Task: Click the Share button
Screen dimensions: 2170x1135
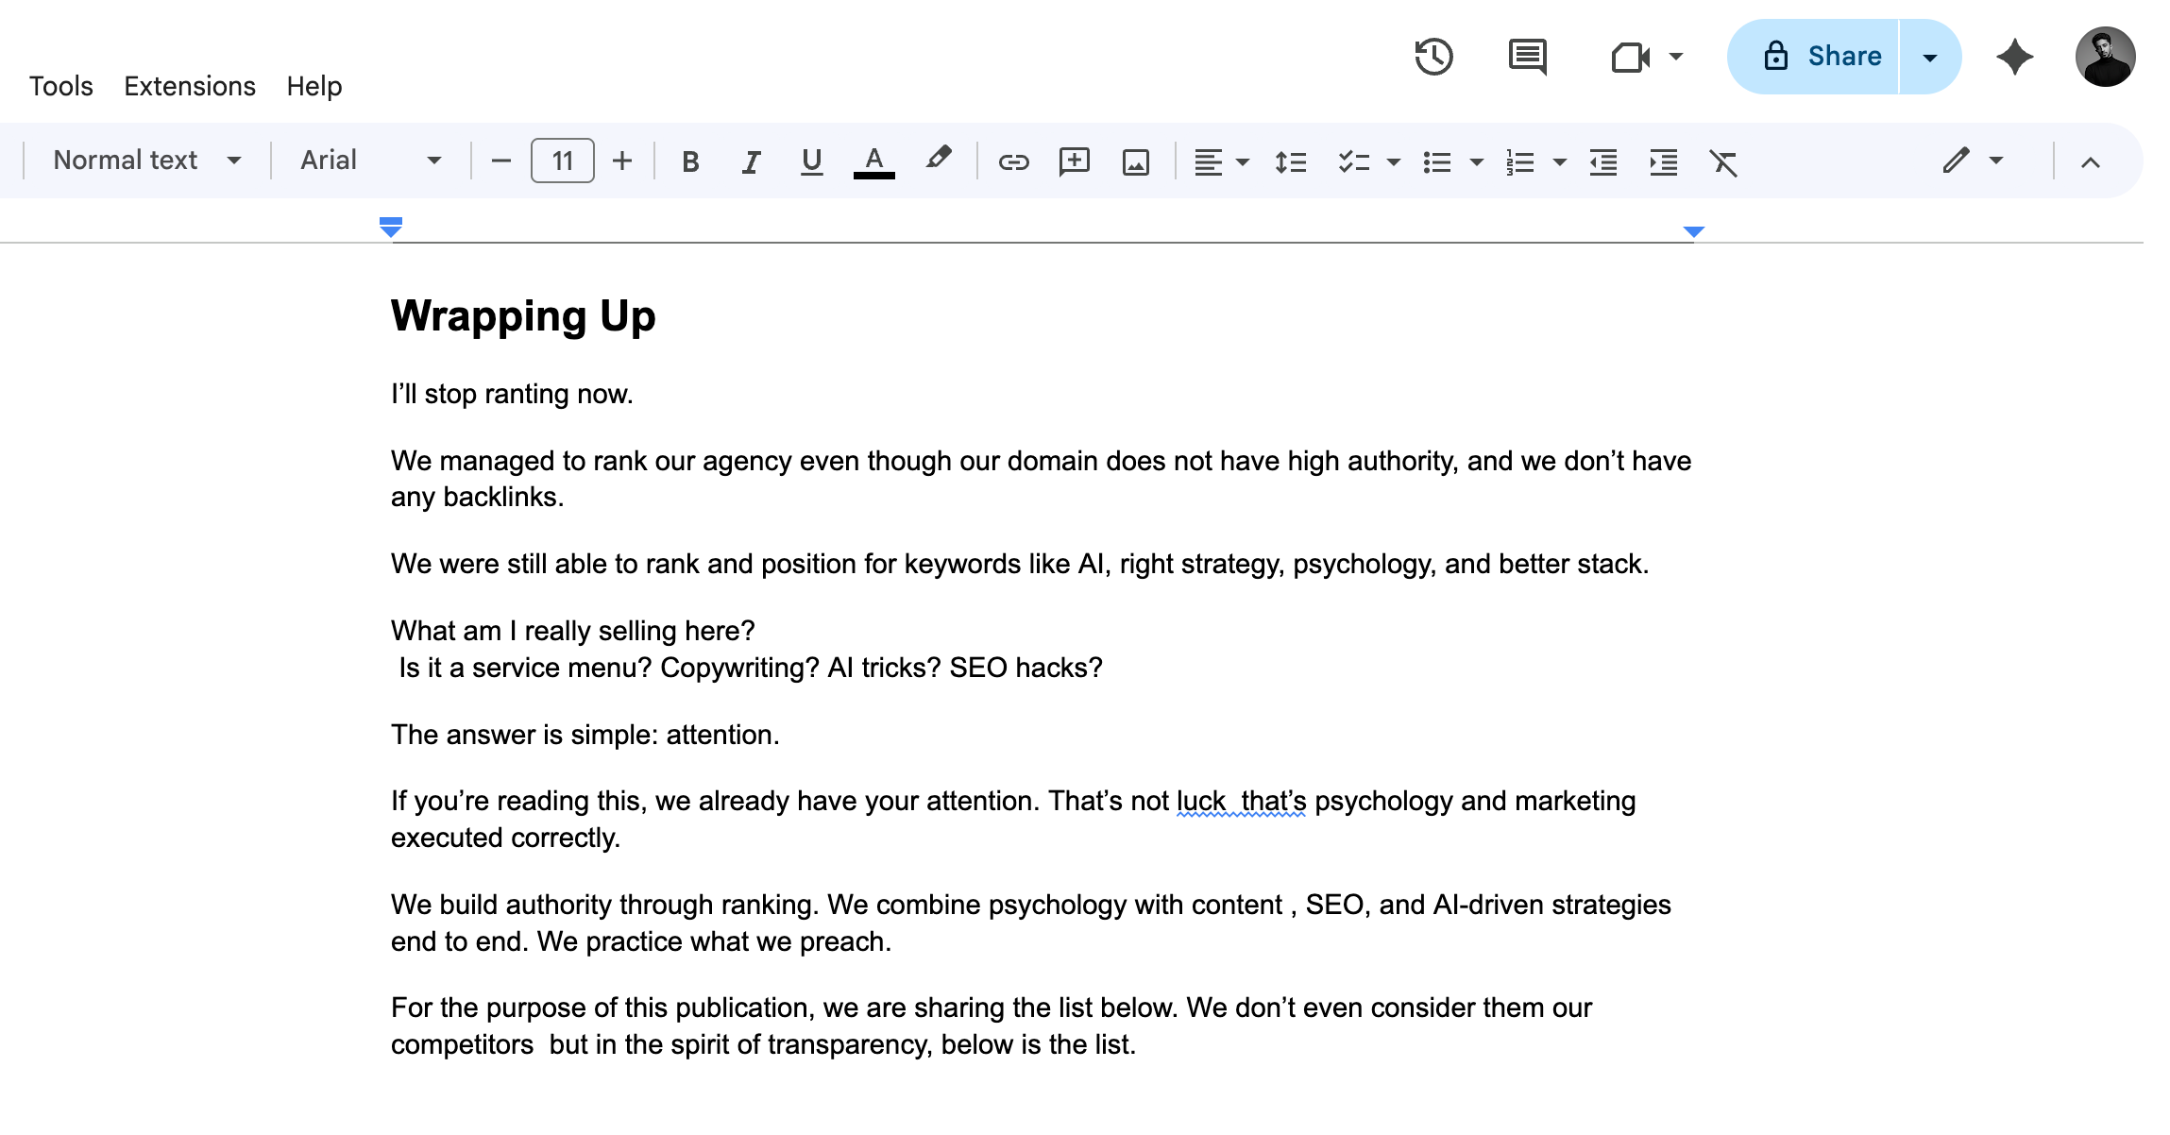Action: tap(1821, 57)
